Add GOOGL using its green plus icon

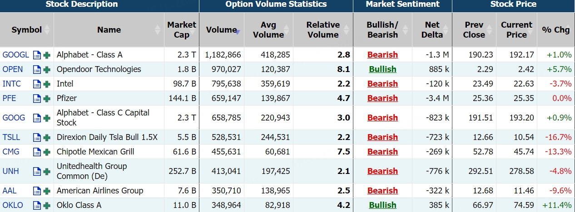[47, 55]
